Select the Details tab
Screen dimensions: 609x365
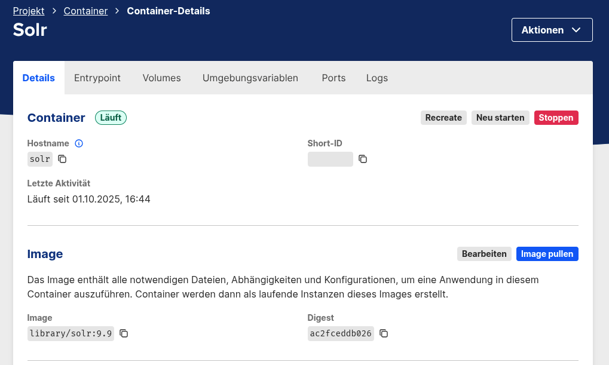[x=39, y=78]
